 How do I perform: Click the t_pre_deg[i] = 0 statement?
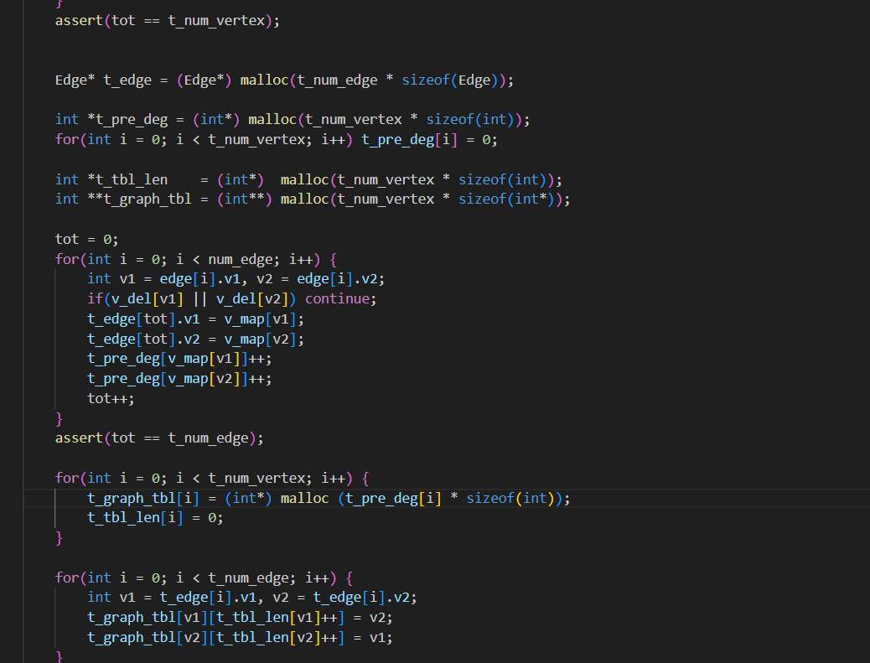pos(429,139)
